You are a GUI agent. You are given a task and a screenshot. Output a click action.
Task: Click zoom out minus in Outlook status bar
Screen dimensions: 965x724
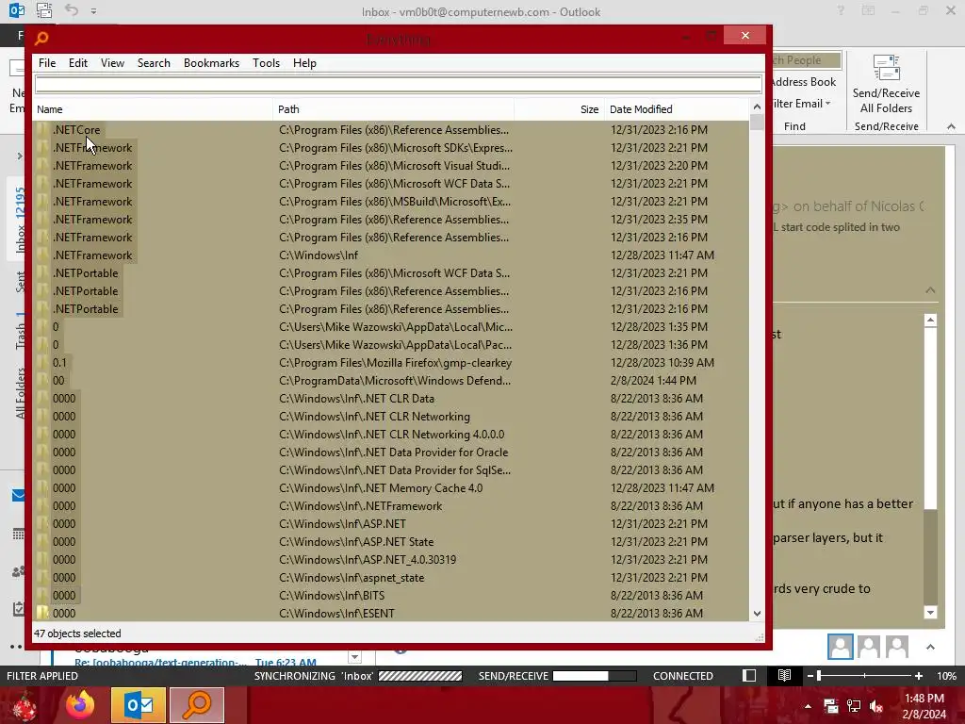[x=810, y=676]
